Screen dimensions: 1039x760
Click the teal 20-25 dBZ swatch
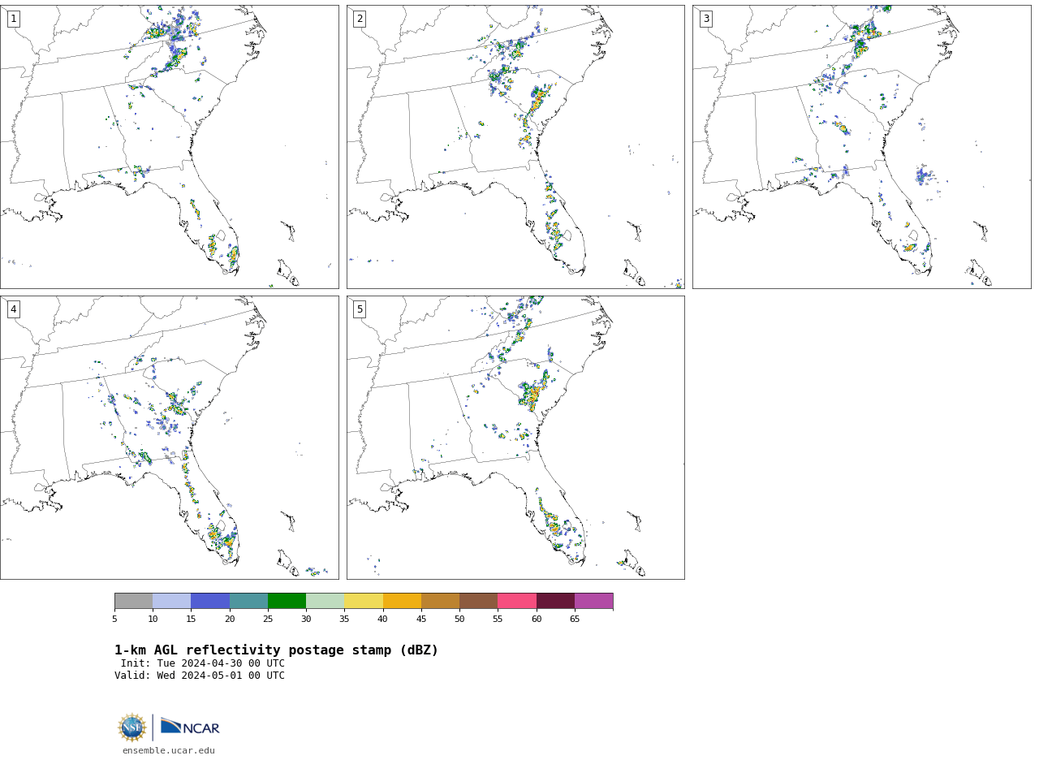pyautogui.click(x=248, y=601)
